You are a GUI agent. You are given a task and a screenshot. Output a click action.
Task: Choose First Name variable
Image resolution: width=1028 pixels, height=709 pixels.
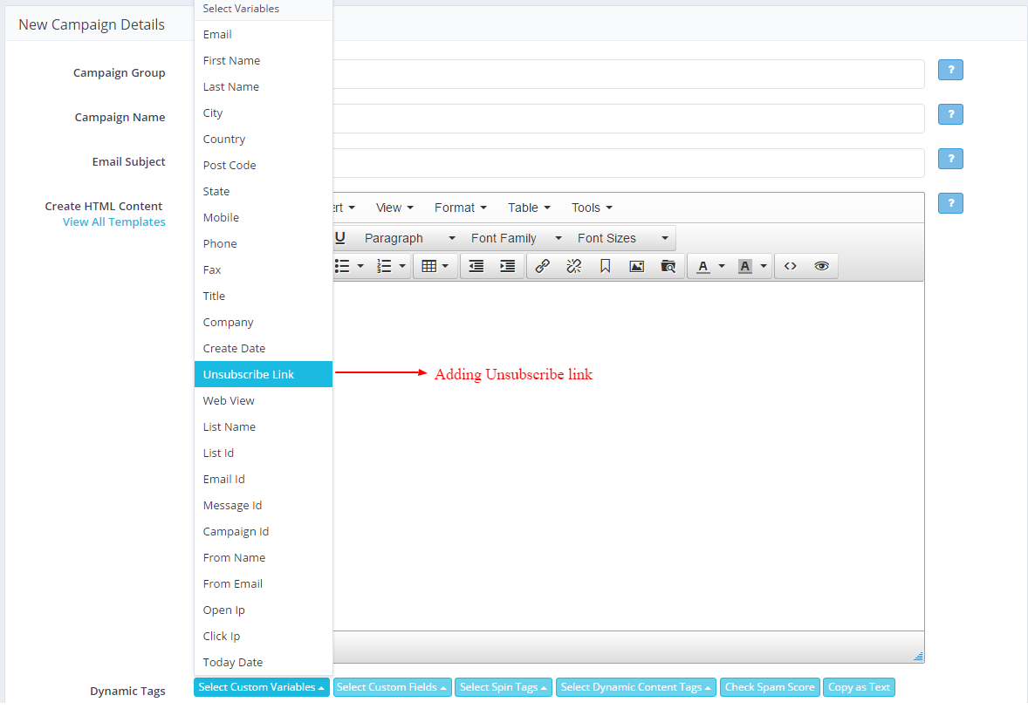[x=231, y=60]
